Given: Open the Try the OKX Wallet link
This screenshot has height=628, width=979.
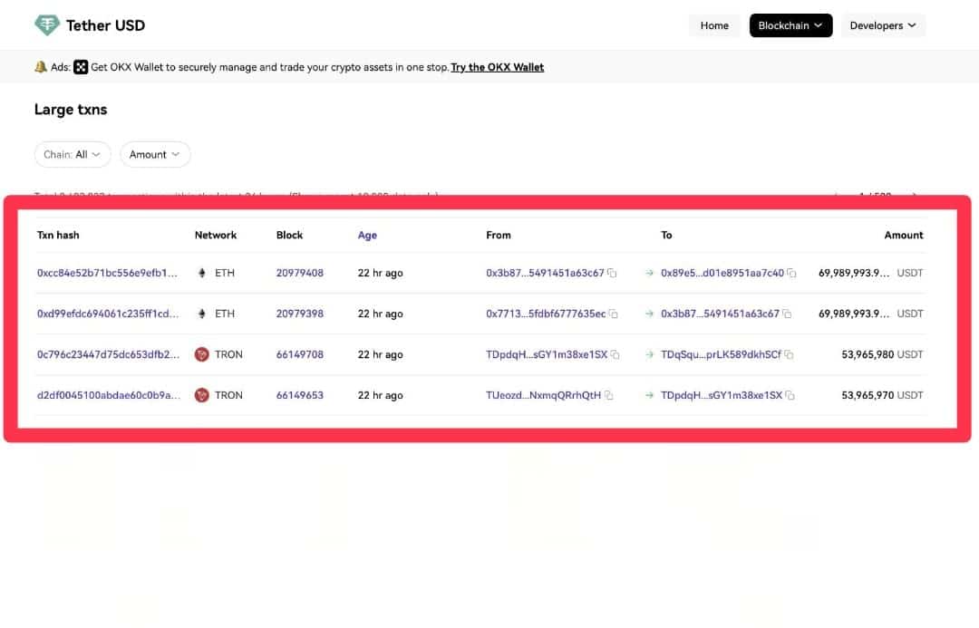Looking at the screenshot, I should click(x=497, y=67).
